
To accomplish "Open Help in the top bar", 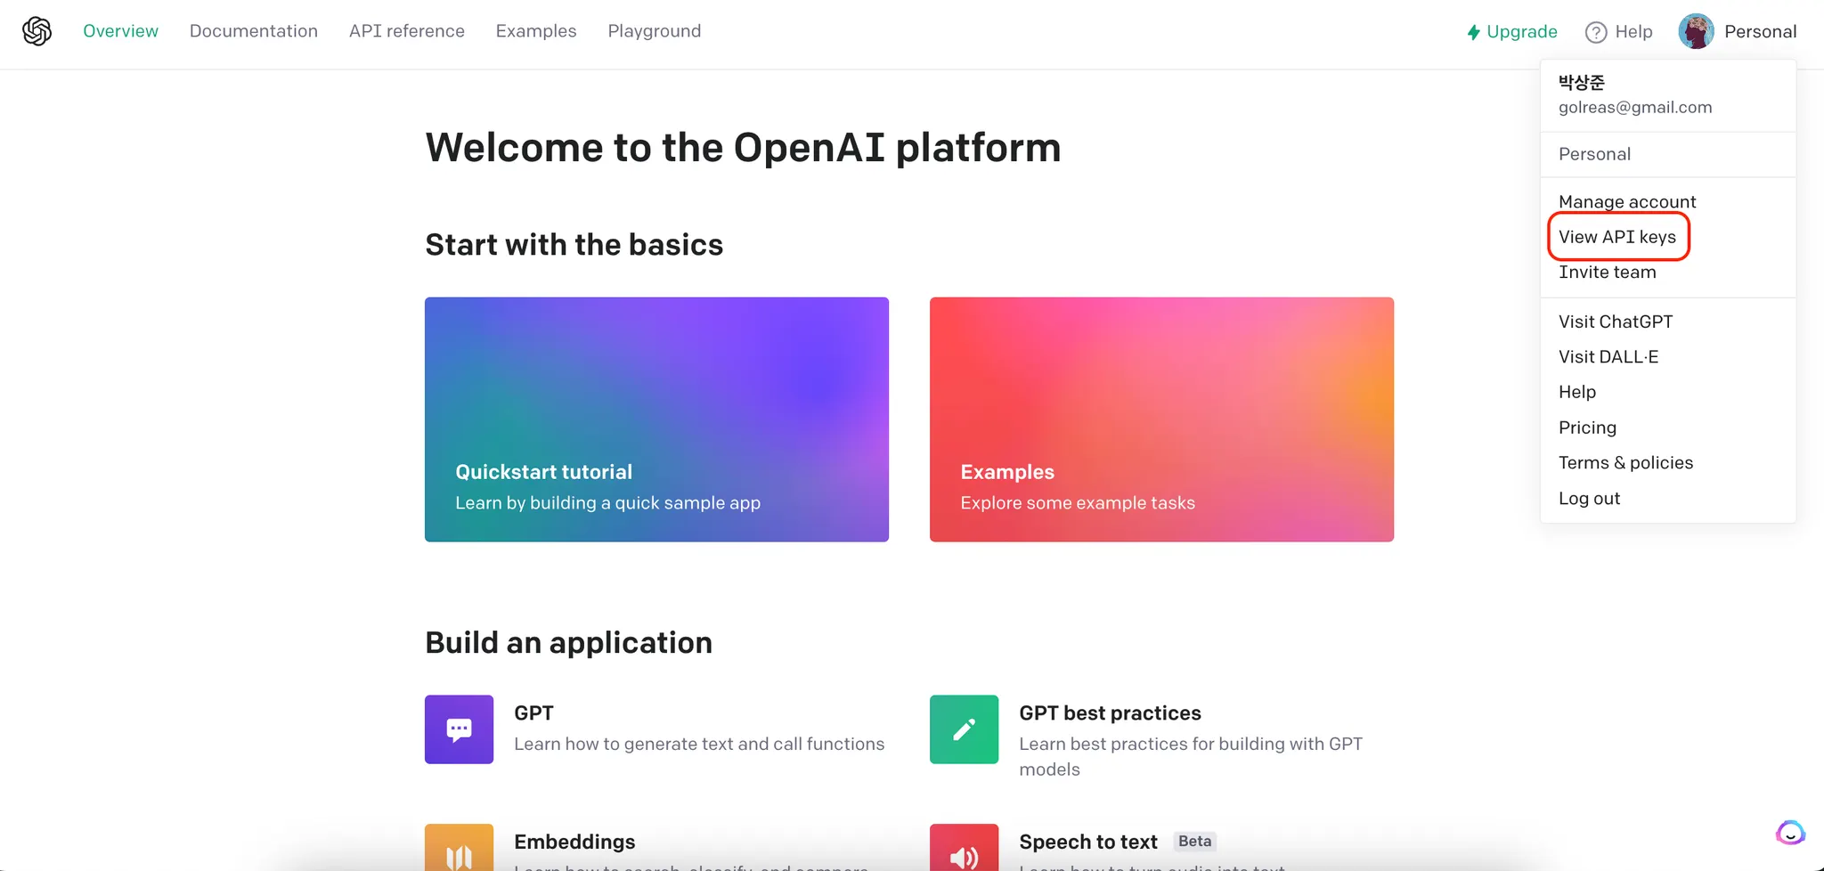I will click(x=1633, y=32).
